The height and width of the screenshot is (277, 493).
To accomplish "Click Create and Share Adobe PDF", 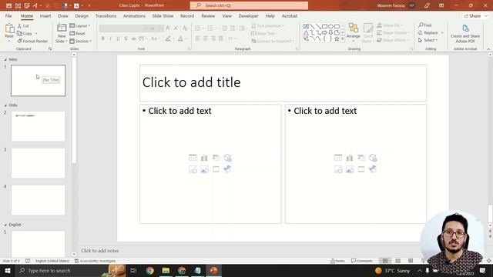I will (465, 34).
